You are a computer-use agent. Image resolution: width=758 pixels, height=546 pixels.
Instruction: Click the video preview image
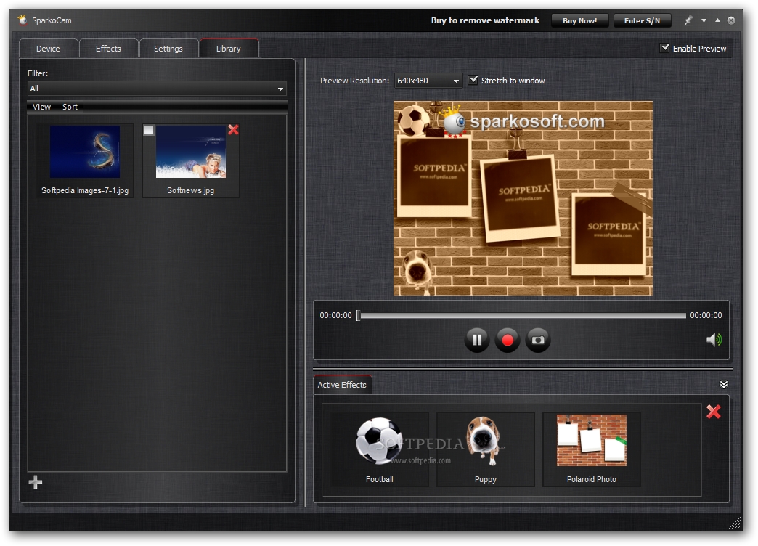click(523, 197)
